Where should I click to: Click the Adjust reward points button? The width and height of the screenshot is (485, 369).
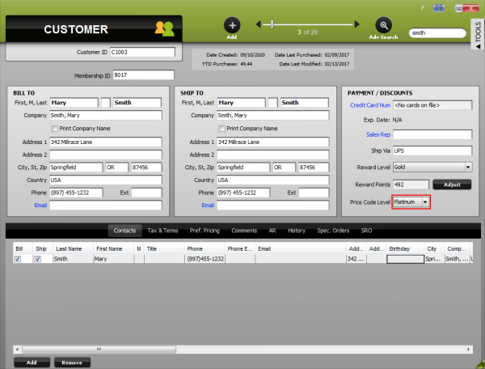[452, 184]
